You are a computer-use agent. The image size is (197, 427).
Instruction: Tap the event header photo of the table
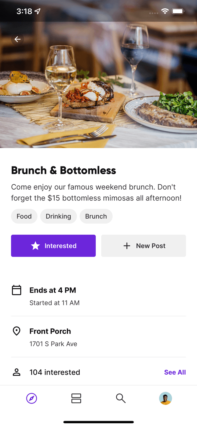tap(98, 92)
